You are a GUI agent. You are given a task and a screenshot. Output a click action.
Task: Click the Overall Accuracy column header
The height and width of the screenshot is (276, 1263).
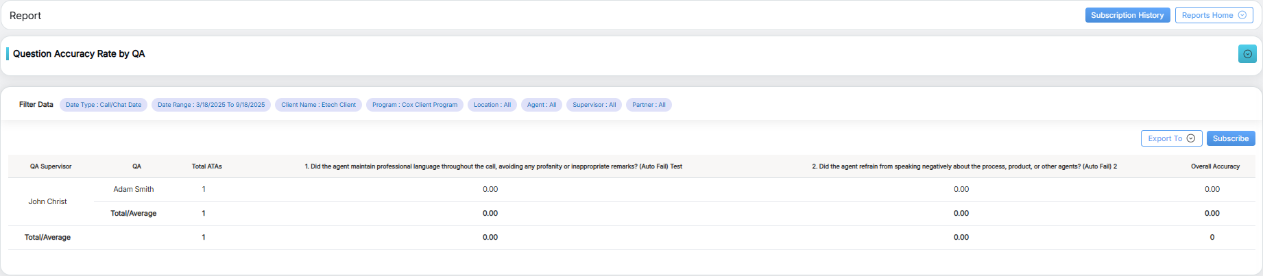tap(1215, 166)
